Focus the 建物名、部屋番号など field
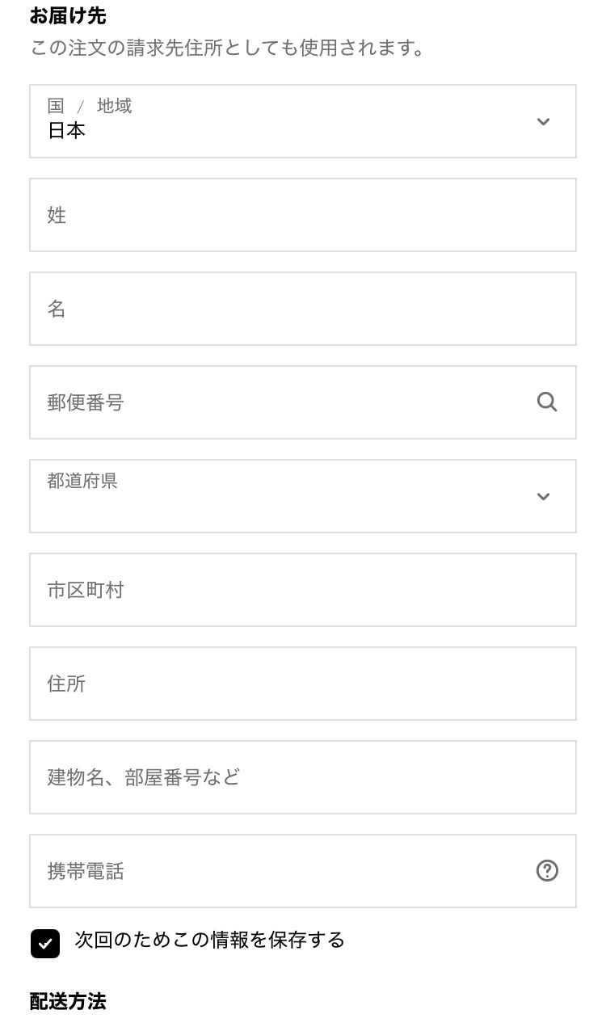The width and height of the screenshot is (606, 1031). [302, 777]
